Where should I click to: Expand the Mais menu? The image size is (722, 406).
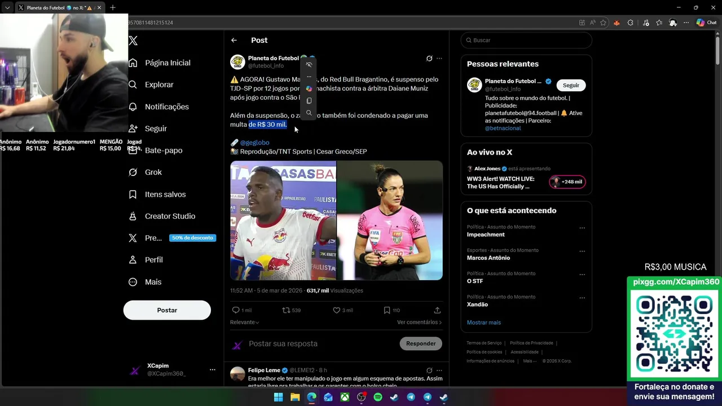click(x=145, y=282)
